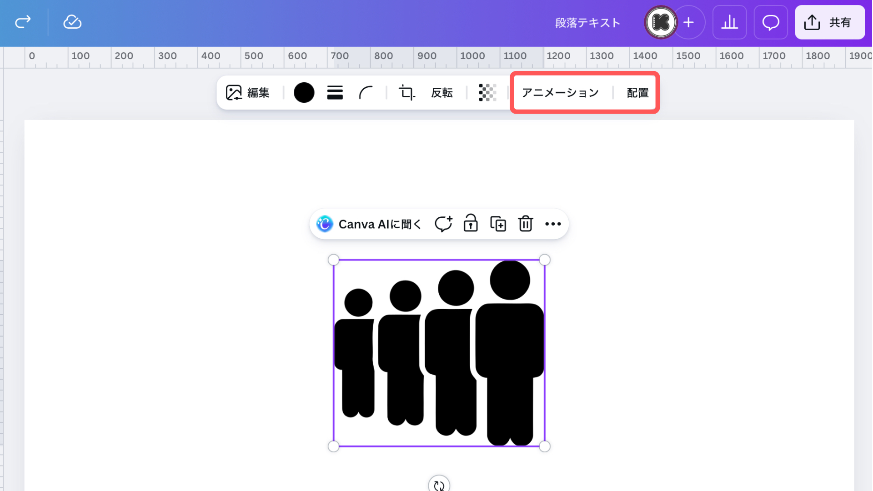
Task: Click the bottom-right resize handle
Action: point(545,446)
